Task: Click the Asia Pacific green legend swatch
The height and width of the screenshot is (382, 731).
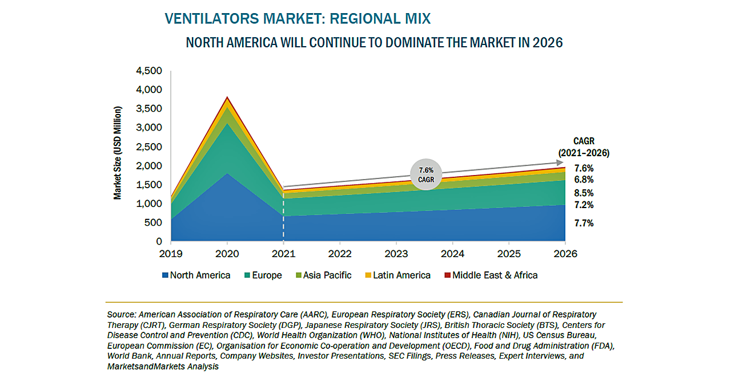Action: (x=298, y=275)
